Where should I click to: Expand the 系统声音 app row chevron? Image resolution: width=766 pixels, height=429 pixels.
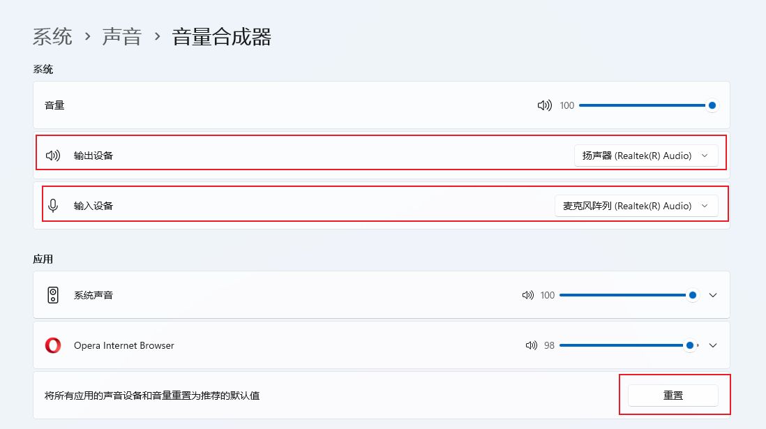pos(713,295)
